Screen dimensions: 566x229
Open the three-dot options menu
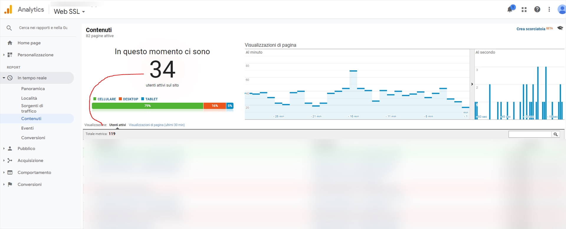pos(549,9)
